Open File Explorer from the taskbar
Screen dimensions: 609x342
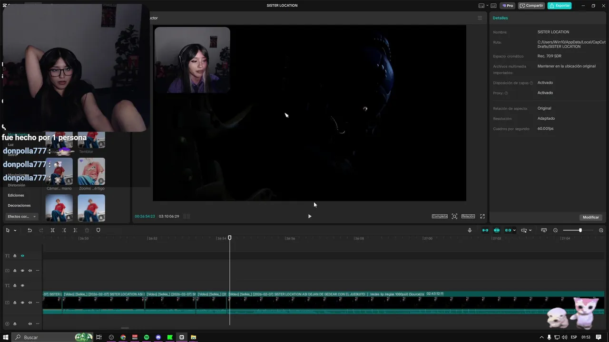pos(194,337)
